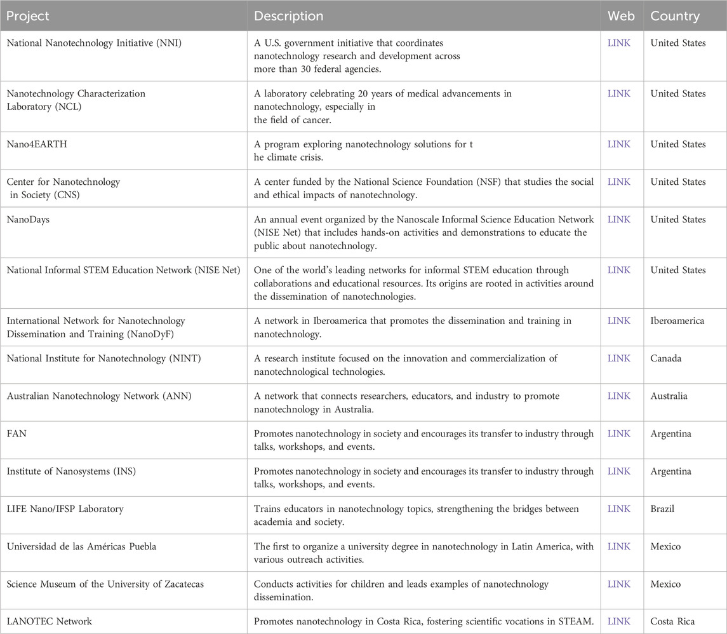Click LIFE Nano/IFSP Laboratory project name
Image resolution: width=727 pixels, height=634 pixels.
[x=65, y=509]
